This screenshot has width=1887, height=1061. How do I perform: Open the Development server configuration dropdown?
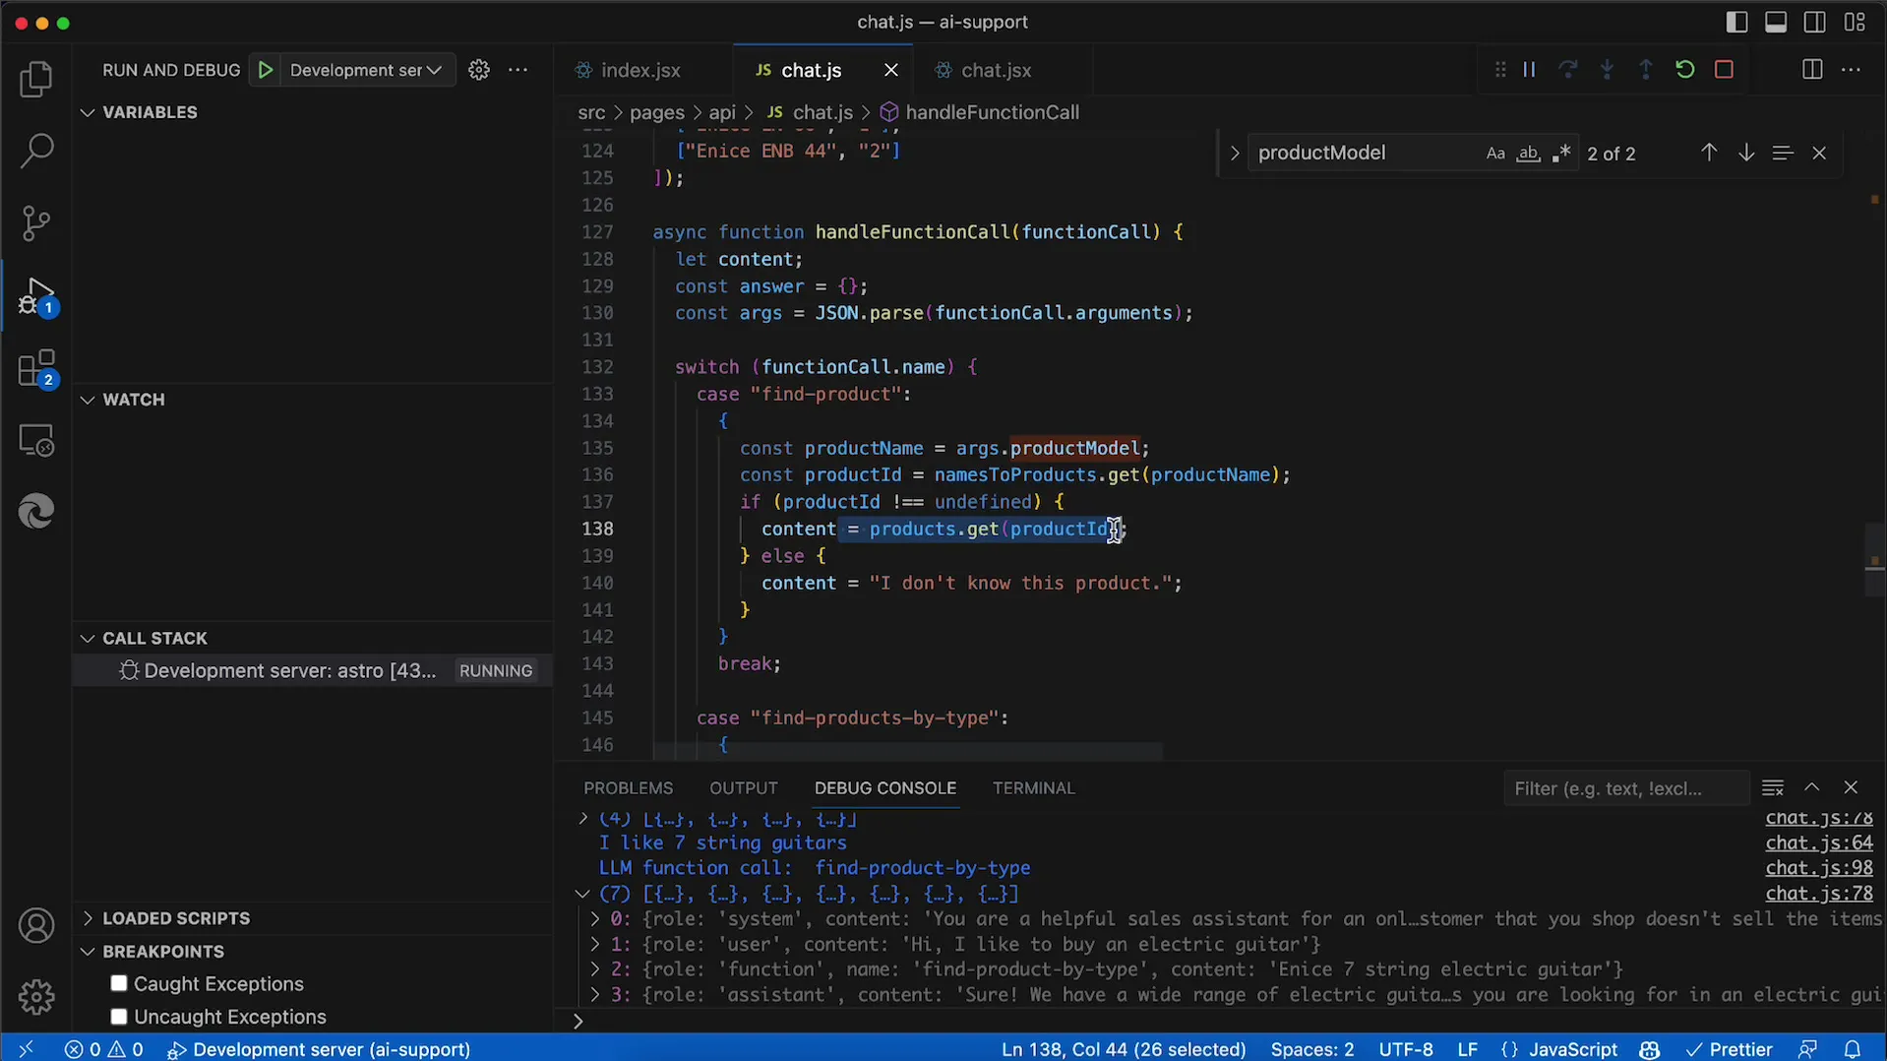(x=365, y=70)
